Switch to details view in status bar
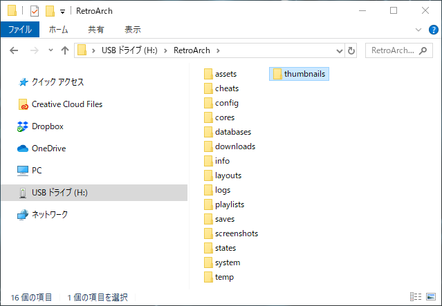 pyautogui.click(x=416, y=297)
